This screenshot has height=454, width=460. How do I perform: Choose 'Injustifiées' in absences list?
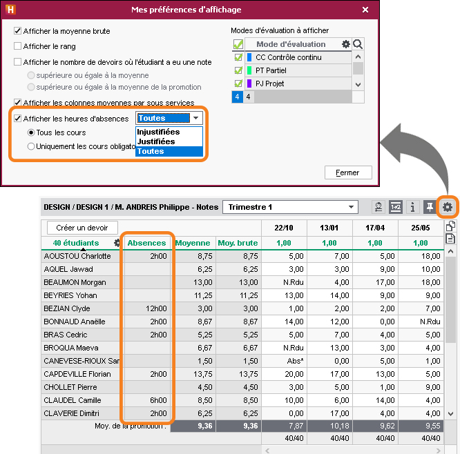click(169, 132)
